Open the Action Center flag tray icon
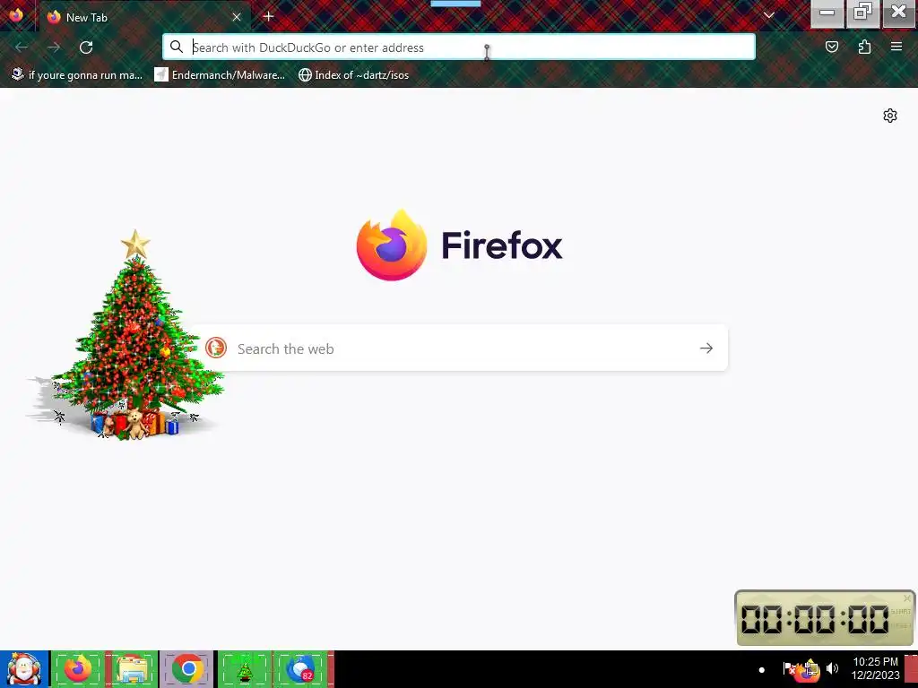918x688 pixels. tap(790, 668)
